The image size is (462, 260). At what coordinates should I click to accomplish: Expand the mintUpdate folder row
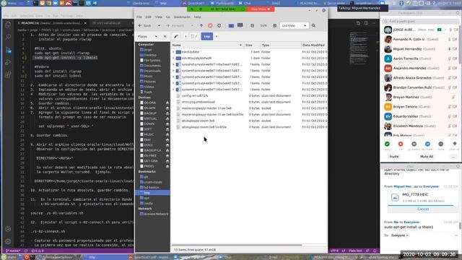(x=173, y=52)
